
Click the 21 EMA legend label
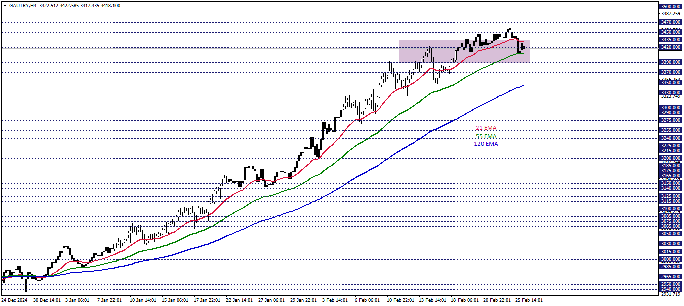[x=486, y=128]
